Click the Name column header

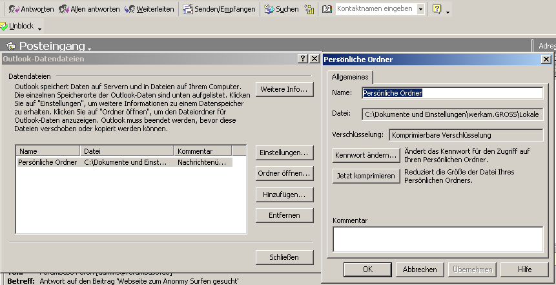tap(48, 151)
